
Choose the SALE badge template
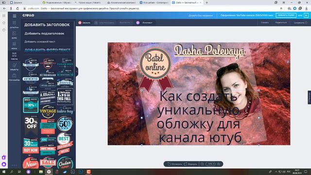48,163
